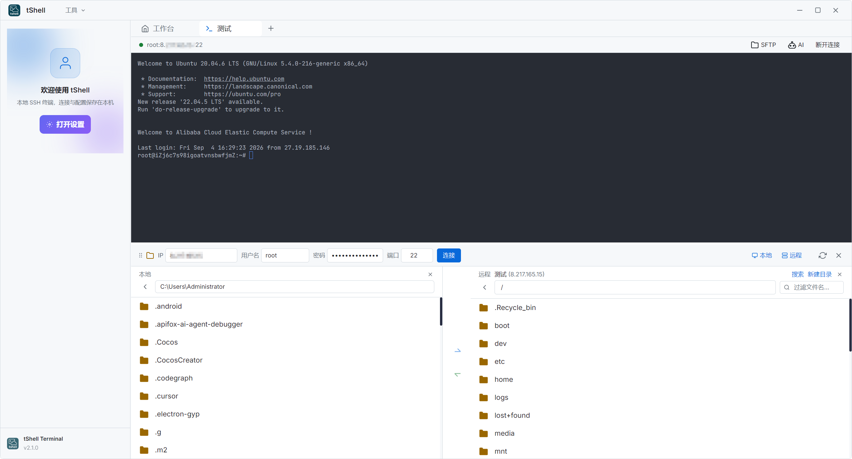Screen dimensions: 852x459
Task: Click the terminal prompt cursor
Action: [x=251, y=155]
